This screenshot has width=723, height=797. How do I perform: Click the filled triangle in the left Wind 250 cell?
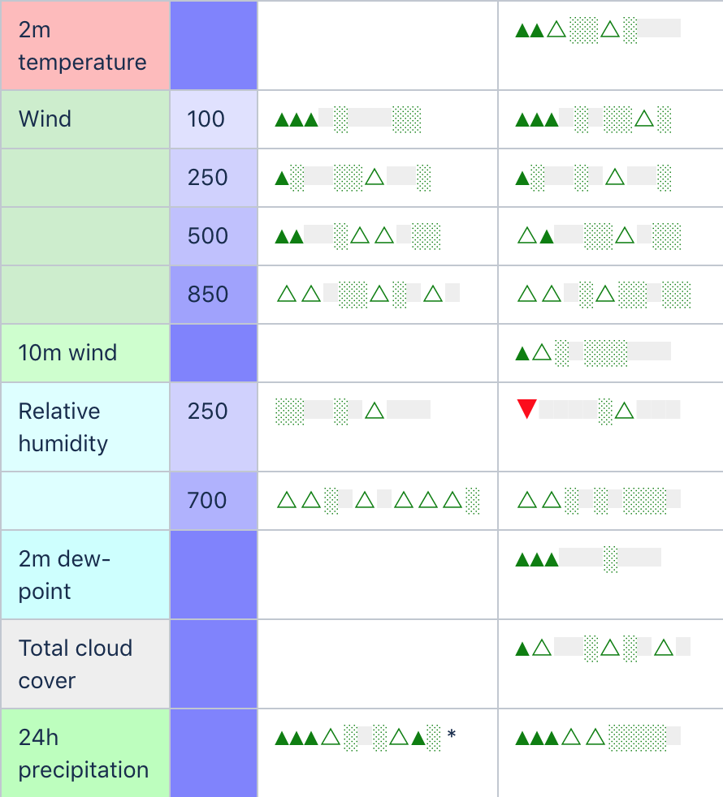pyautogui.click(x=282, y=178)
